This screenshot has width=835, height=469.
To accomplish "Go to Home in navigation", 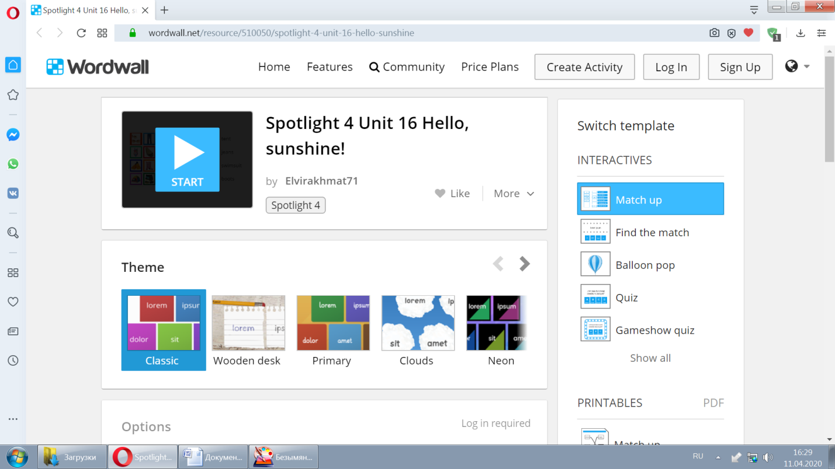I will [x=274, y=67].
